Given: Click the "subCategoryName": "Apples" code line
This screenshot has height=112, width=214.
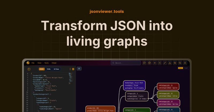Looking at the screenshot, I should 51,109.
